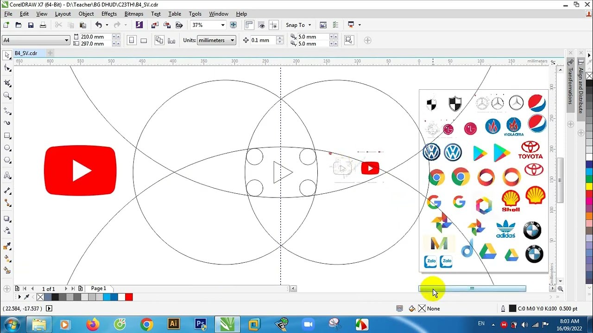The image size is (593, 333).
Task: Open Photoshop from the taskbar
Action: [201, 324]
